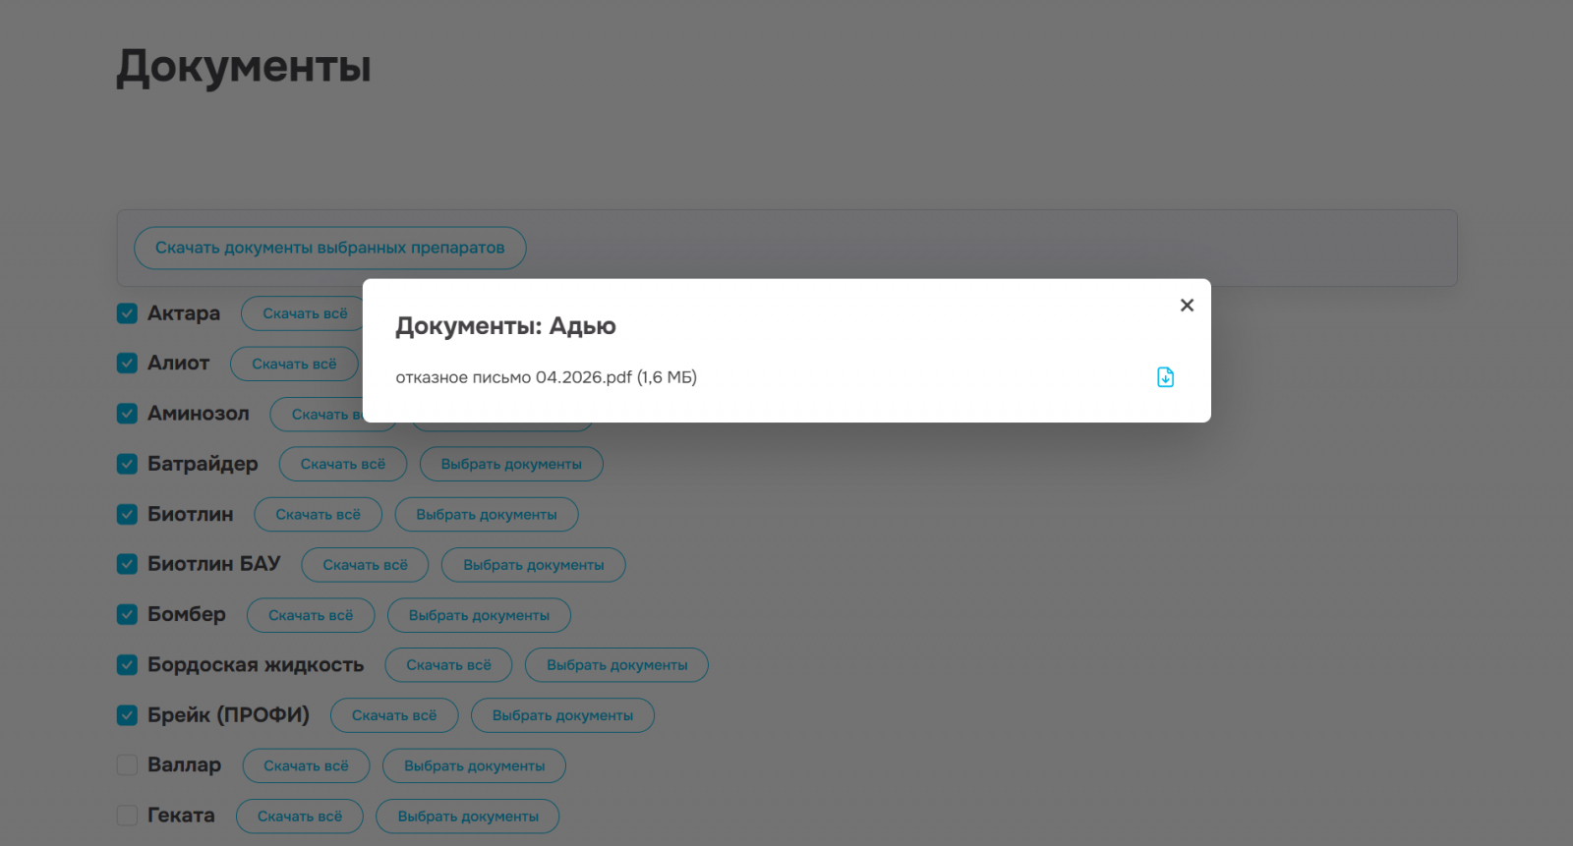Click the dialog title Документы: Адью
The image size is (1573, 846).
506,326
